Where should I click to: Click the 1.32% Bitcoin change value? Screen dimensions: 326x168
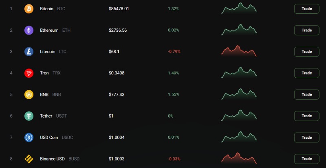(x=174, y=9)
